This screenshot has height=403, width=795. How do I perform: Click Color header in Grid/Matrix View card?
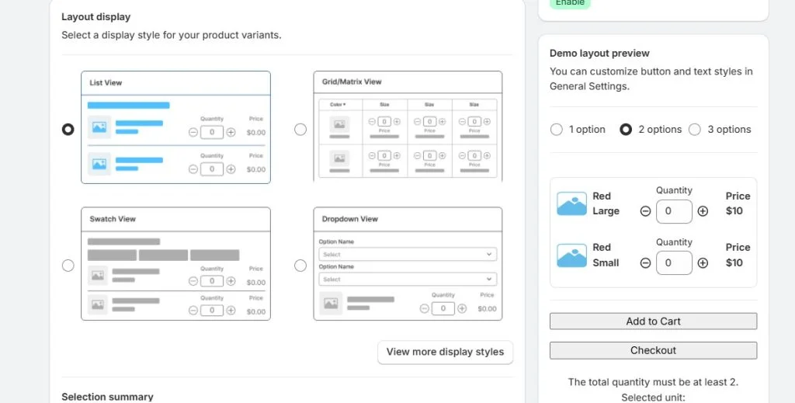[338, 104]
